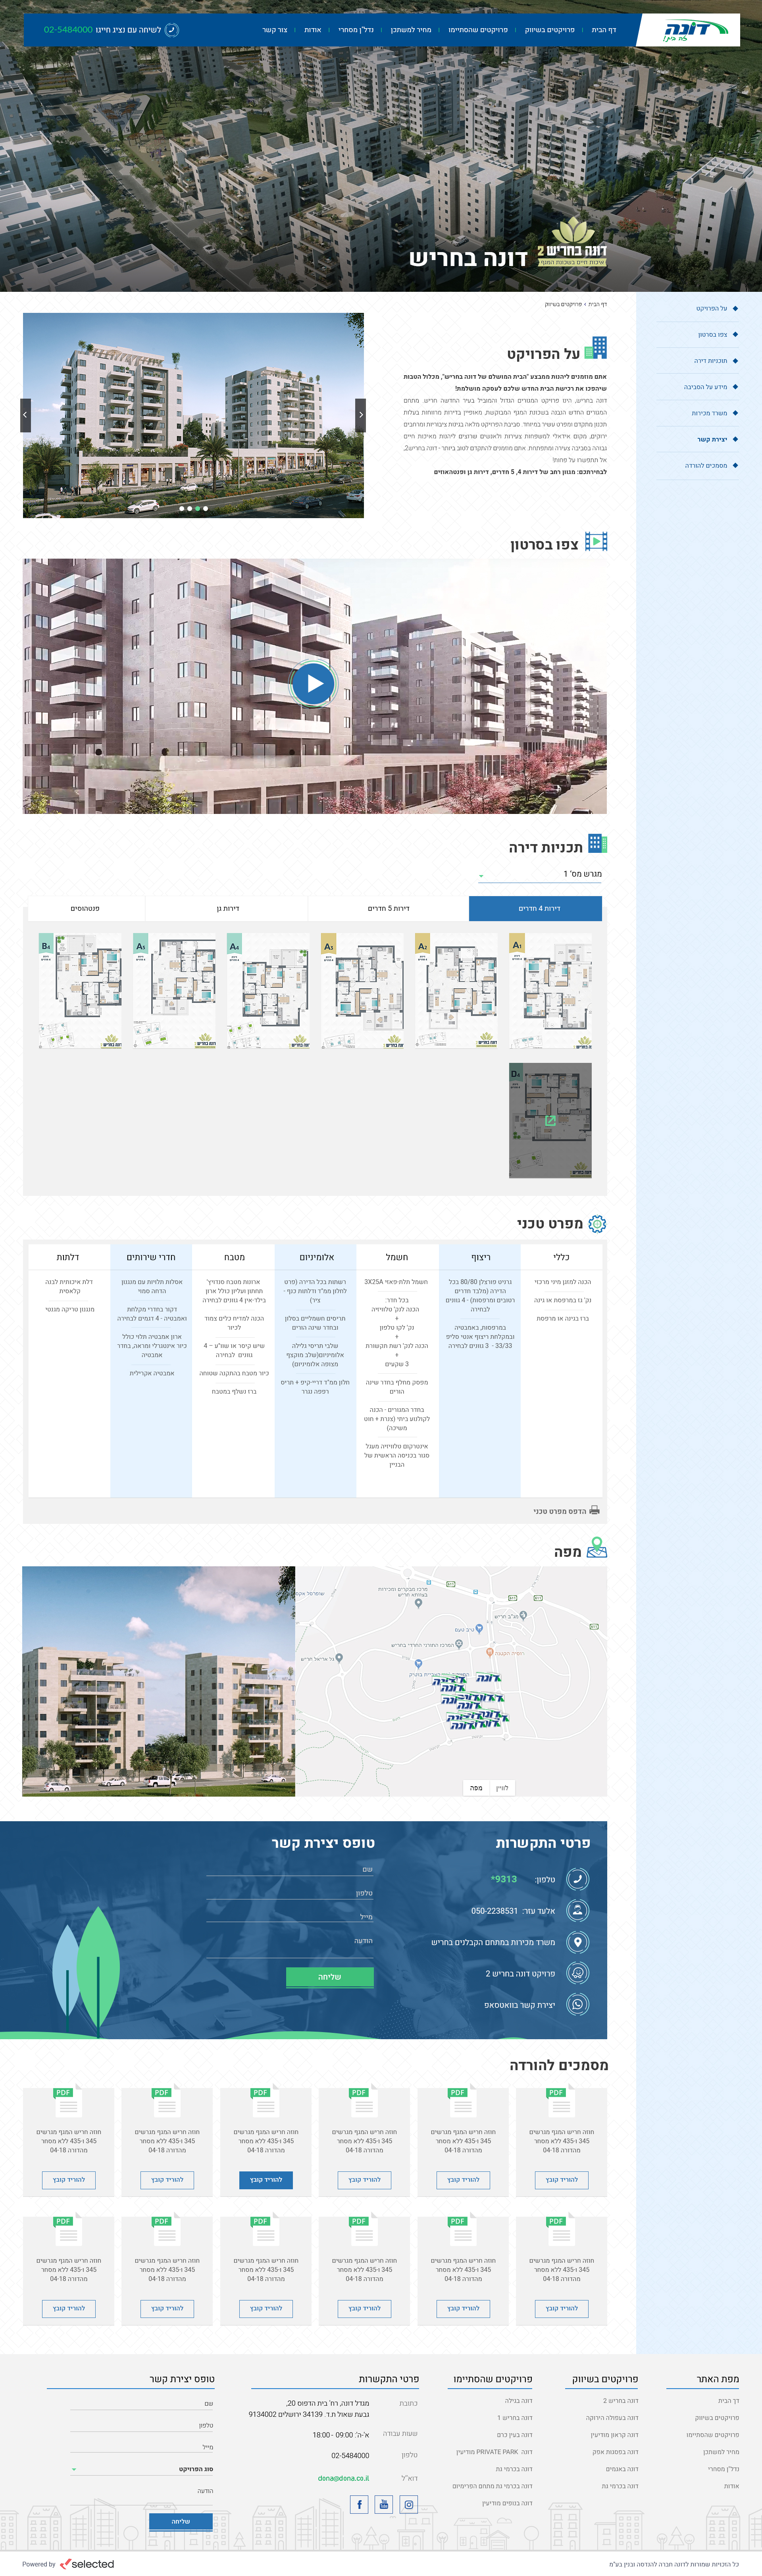
Task: Play the project video
Action: click(314, 684)
